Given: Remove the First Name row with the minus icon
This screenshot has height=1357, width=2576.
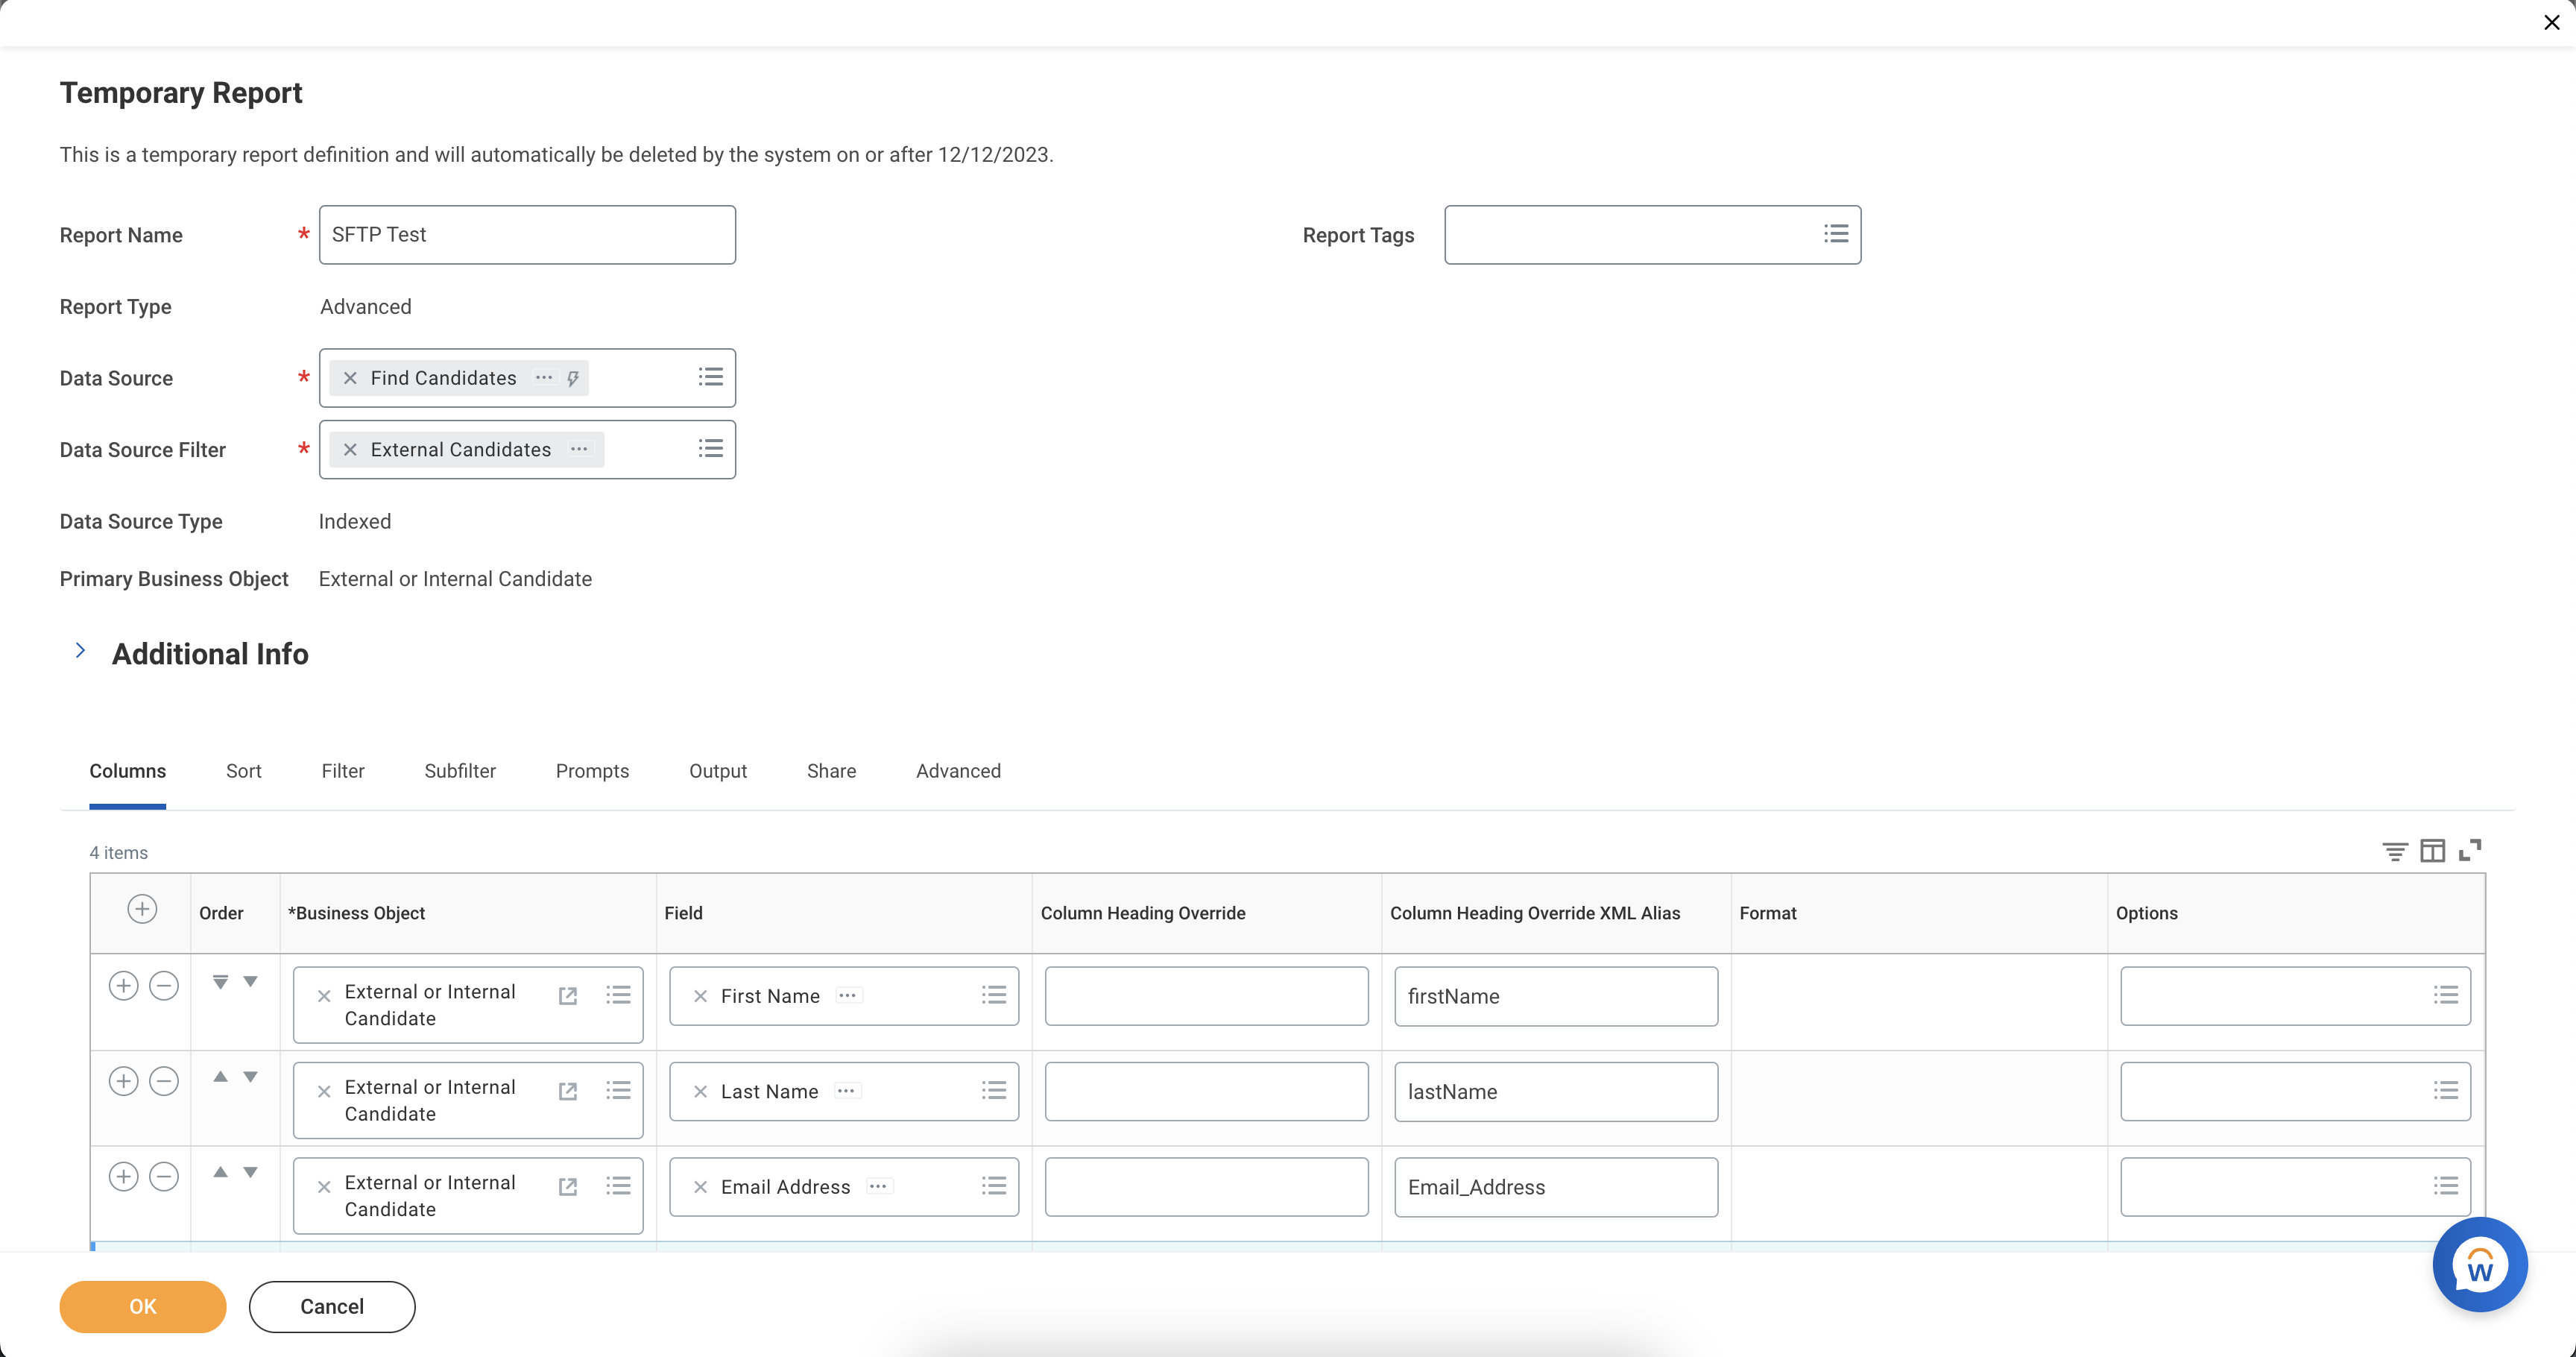Looking at the screenshot, I should (x=164, y=986).
